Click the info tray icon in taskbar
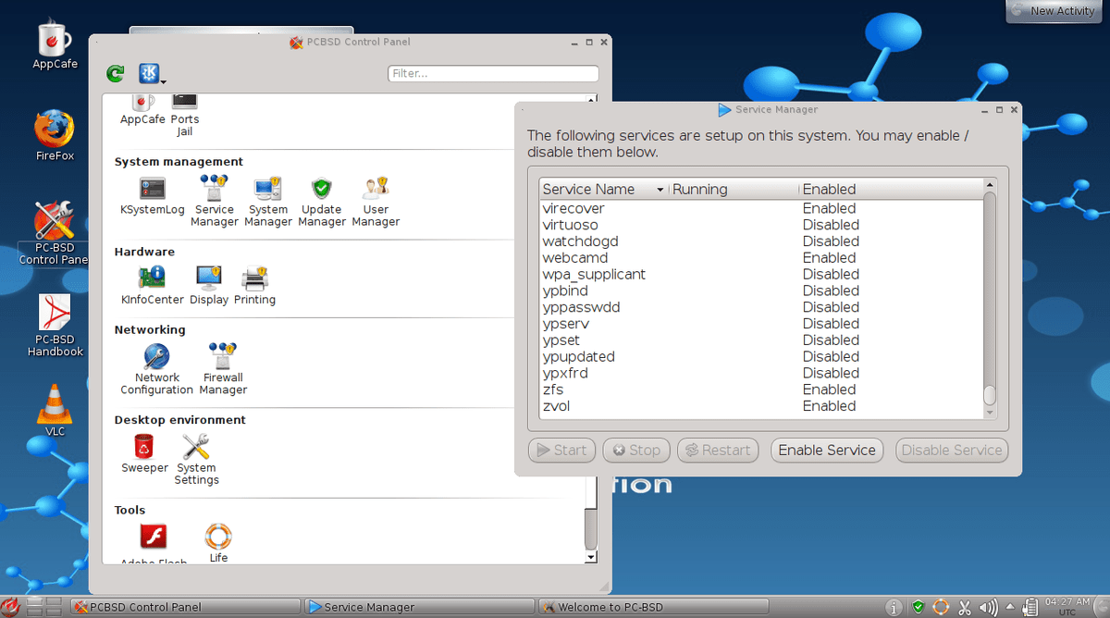Viewport: 1110px width, 618px height. pos(894,608)
